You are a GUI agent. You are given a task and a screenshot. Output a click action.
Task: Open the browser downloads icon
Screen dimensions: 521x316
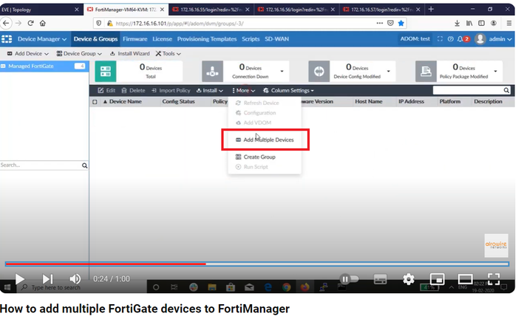pos(457,23)
